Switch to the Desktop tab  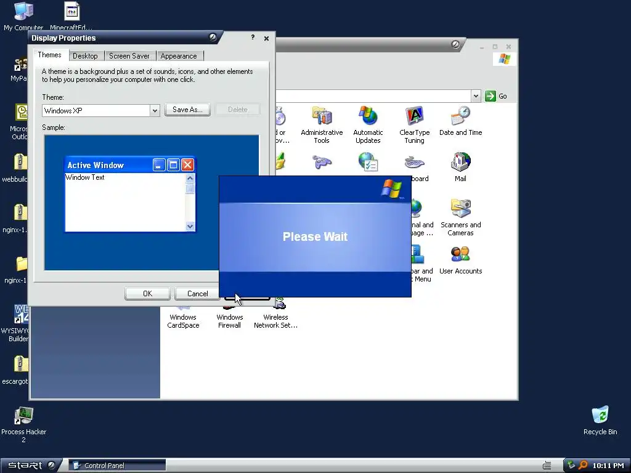point(85,56)
